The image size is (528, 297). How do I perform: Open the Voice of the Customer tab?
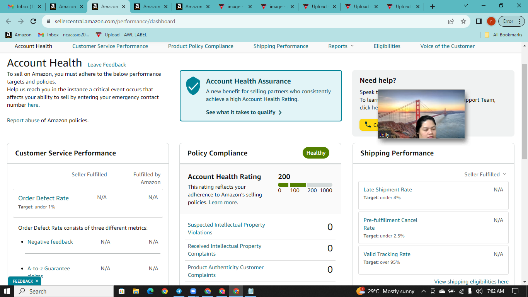pyautogui.click(x=448, y=46)
